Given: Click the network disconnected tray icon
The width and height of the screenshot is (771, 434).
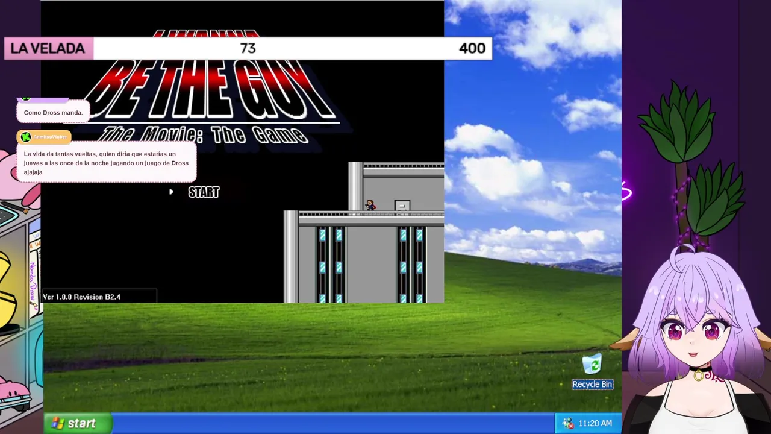Looking at the screenshot, I should click(x=567, y=423).
